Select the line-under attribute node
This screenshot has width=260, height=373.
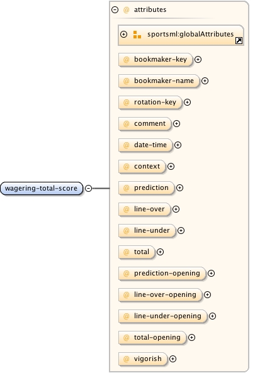(147, 230)
